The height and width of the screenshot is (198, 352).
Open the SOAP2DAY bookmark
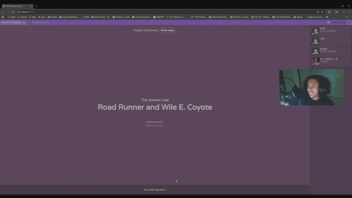pyautogui.click(x=159, y=17)
